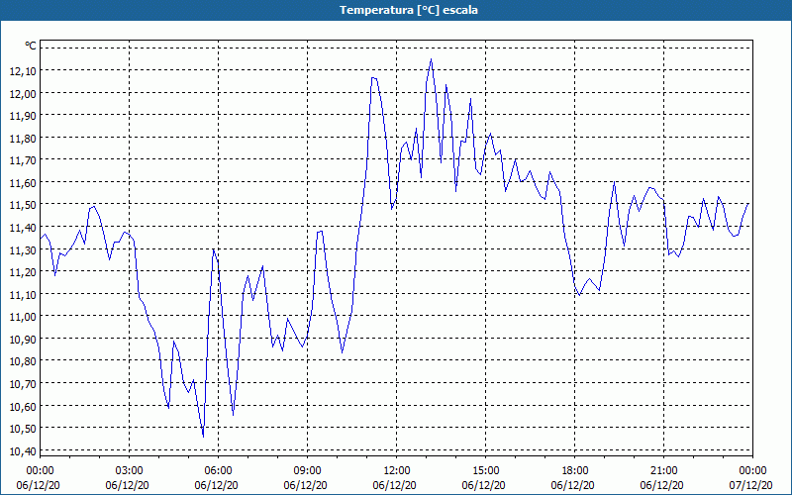Select the 10,90 y-axis label
792x495 pixels.
(23, 340)
